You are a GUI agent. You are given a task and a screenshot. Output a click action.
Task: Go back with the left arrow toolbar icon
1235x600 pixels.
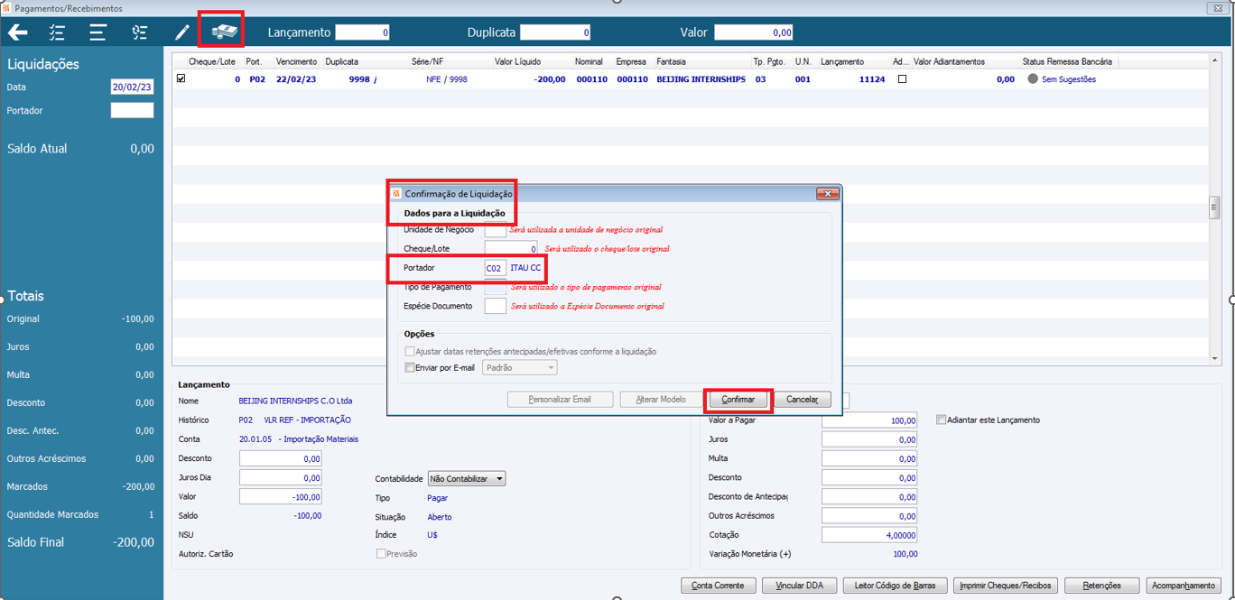click(x=18, y=32)
